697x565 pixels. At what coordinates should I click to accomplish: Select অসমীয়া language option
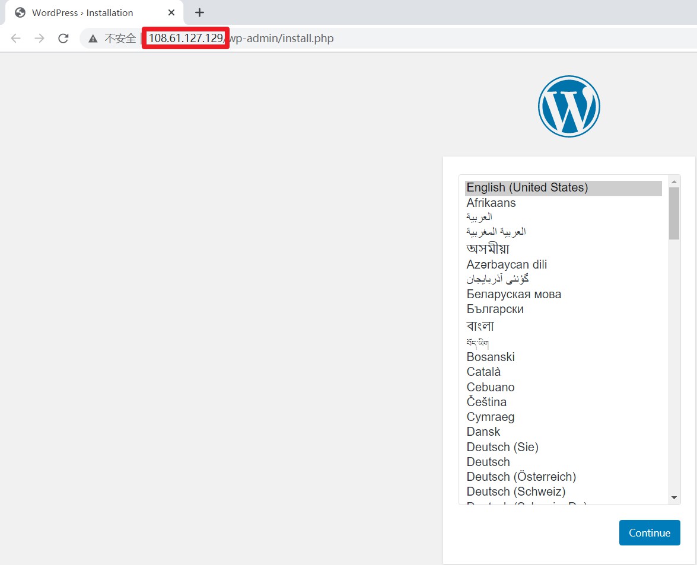563,248
